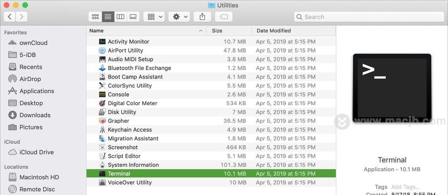The width and height of the screenshot is (448, 195).
Task: Click the "464 KB" size value
Action: [x=236, y=147]
